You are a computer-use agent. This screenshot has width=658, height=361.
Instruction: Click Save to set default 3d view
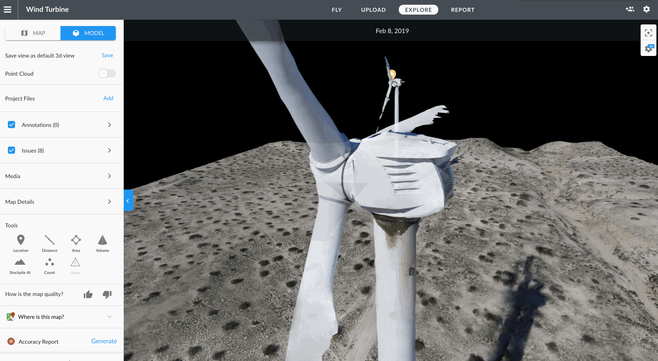107,55
